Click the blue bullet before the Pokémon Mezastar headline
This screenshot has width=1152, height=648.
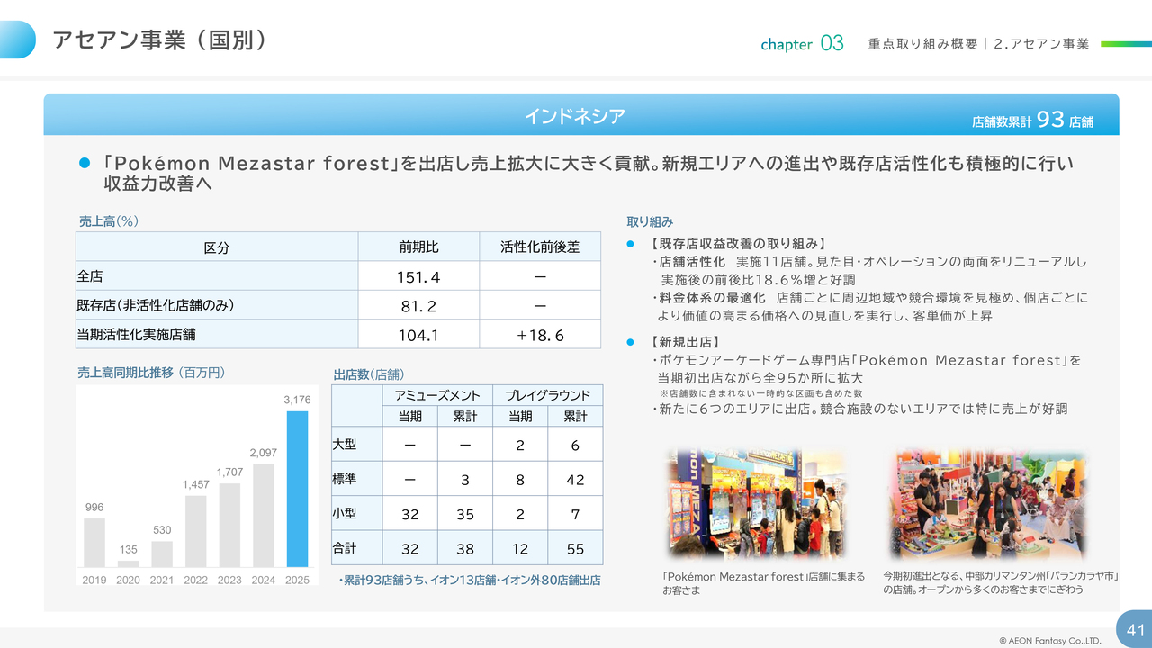click(x=85, y=164)
